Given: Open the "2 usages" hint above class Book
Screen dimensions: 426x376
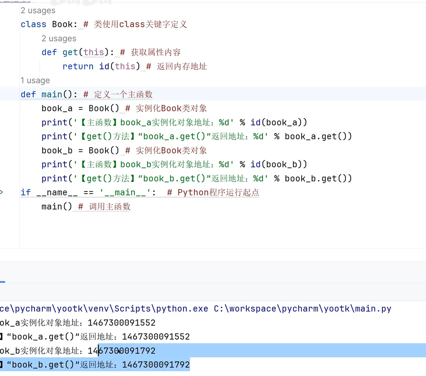Looking at the screenshot, I should pos(38,10).
